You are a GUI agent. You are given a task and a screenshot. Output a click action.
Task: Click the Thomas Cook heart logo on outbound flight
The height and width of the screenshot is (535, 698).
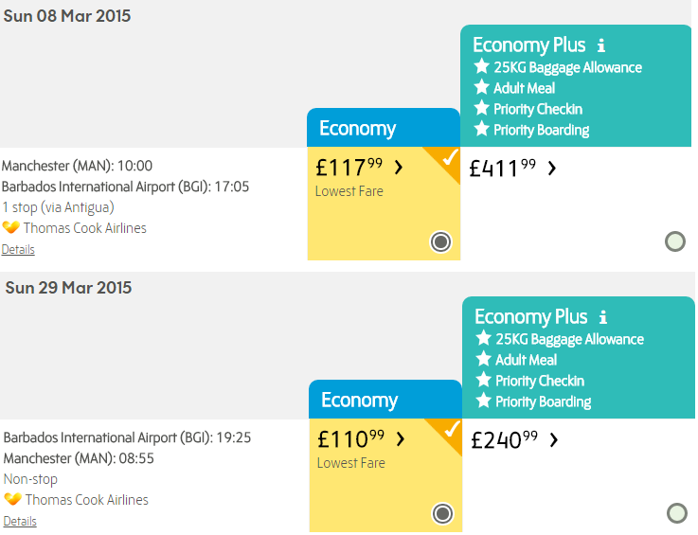pyautogui.click(x=10, y=227)
